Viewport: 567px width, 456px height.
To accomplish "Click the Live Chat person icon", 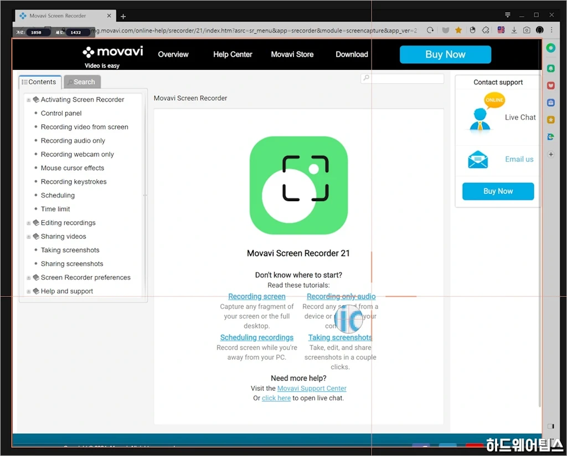I will [480, 119].
